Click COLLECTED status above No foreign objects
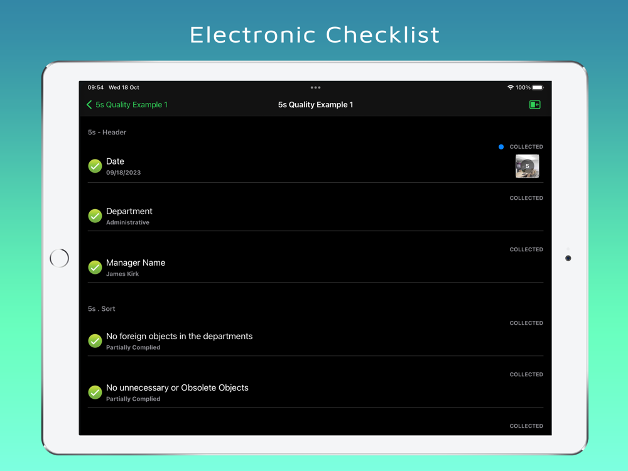The height and width of the screenshot is (471, 628). [x=526, y=323]
